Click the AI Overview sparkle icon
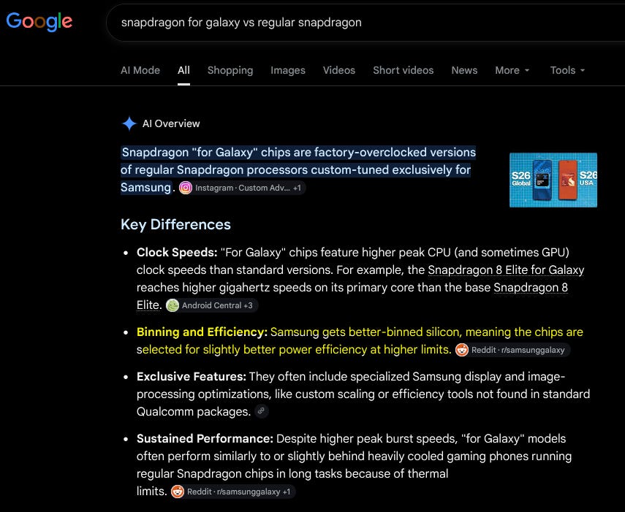The image size is (625, 512). [129, 123]
